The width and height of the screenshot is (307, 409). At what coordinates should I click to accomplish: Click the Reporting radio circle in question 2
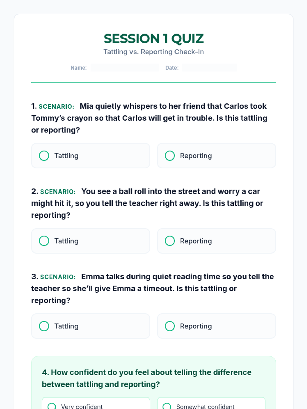pyautogui.click(x=170, y=241)
